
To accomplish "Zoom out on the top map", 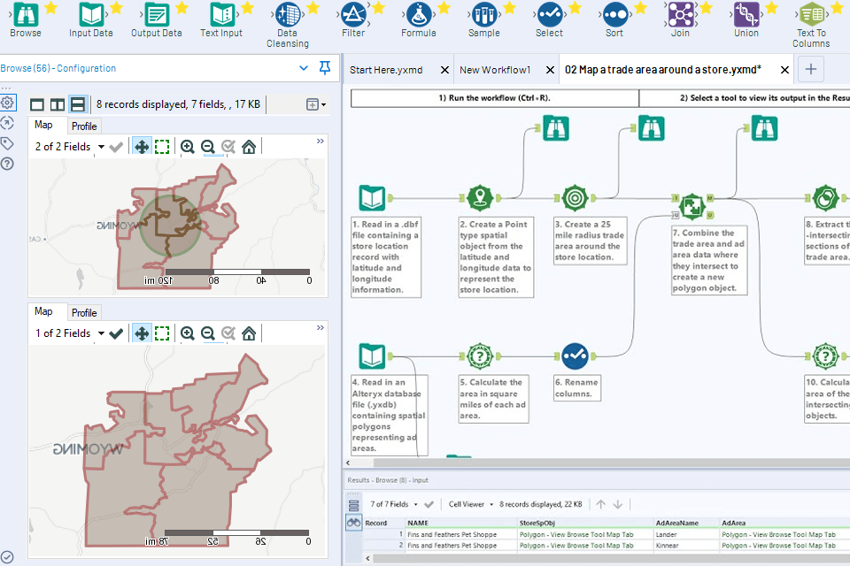I will click(x=207, y=147).
